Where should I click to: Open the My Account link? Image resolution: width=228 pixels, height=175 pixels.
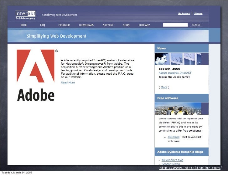[184, 13]
